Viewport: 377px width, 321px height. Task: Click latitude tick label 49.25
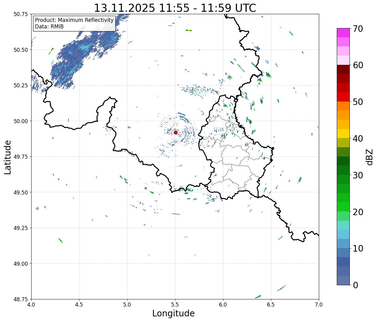click(x=21, y=228)
